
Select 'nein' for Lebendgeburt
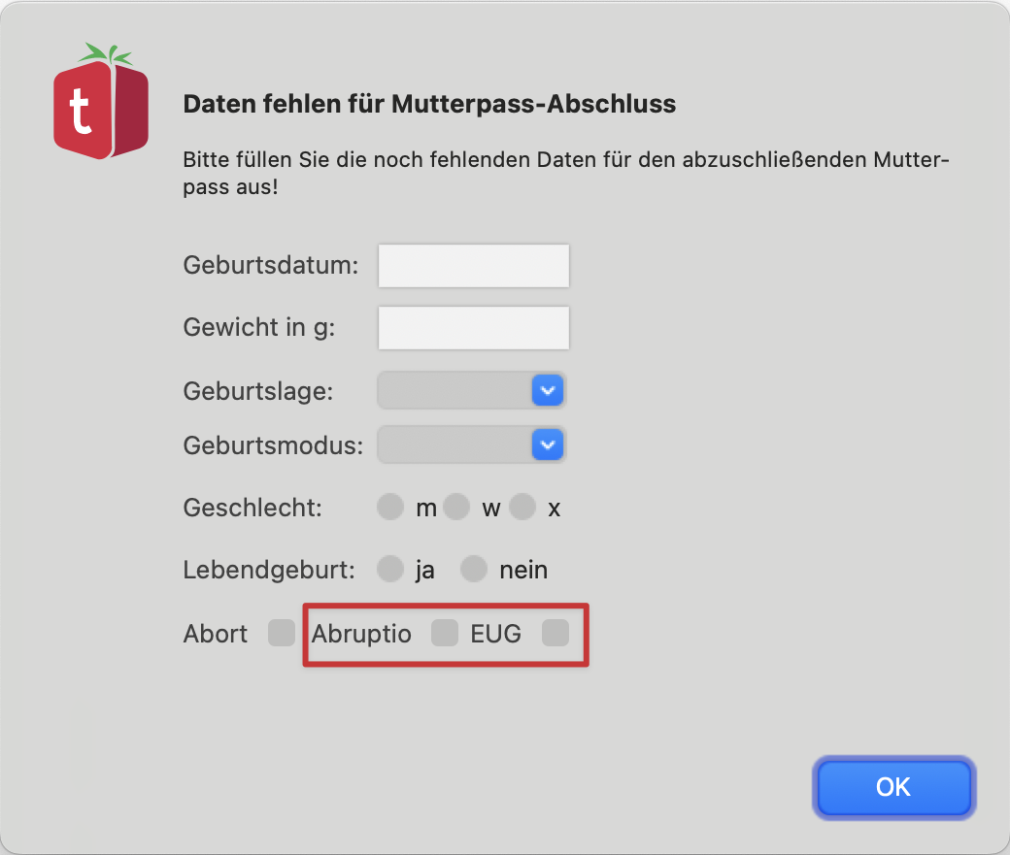(473, 569)
